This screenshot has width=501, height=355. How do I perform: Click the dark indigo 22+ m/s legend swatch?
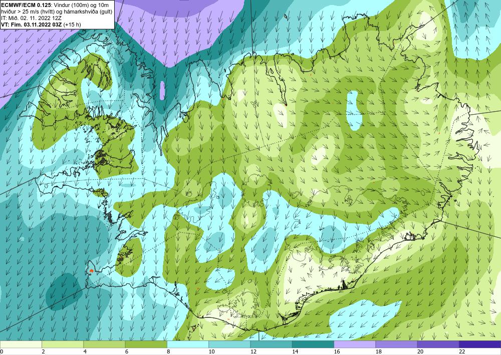coord(480,344)
